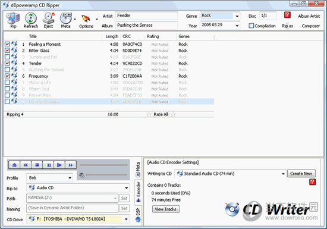The height and width of the screenshot is (229, 327).
Task: Click the Naming field dynamic artist folder
Action: coord(72,208)
